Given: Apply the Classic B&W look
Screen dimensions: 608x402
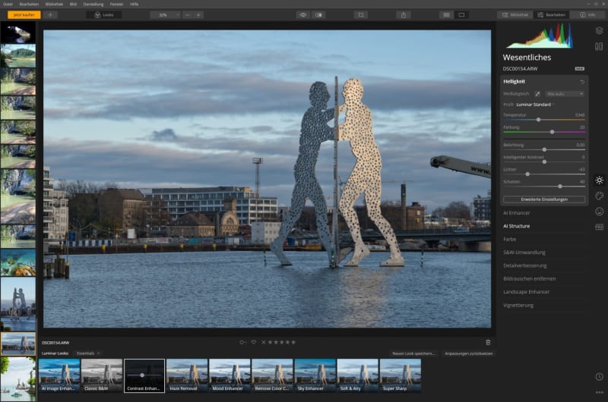Looking at the screenshot, I should (102, 375).
